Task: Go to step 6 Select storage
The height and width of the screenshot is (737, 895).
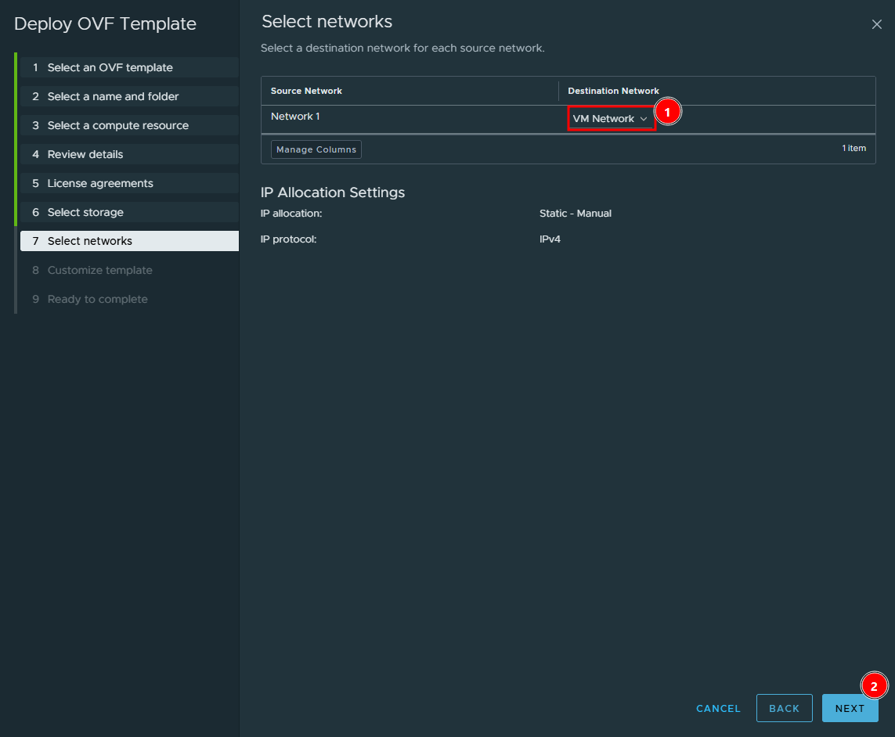Action: [129, 212]
